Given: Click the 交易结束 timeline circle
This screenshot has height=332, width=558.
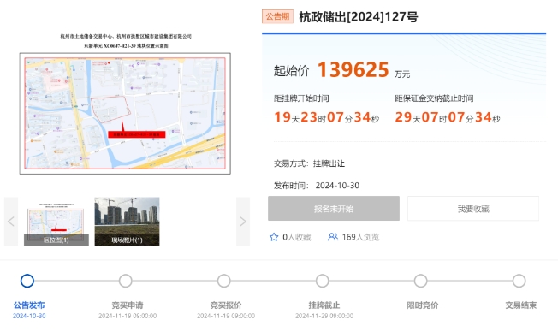Looking at the screenshot, I should (519, 281).
